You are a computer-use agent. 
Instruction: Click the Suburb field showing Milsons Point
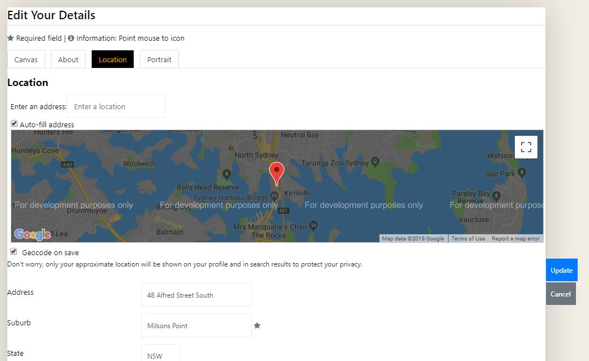197,325
